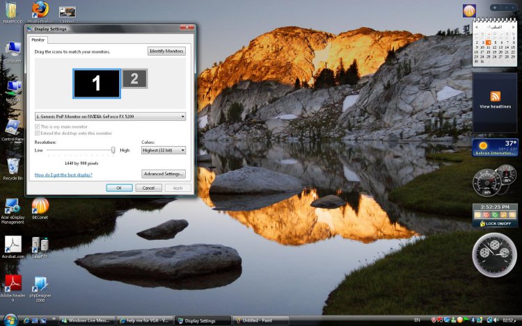The image size is (522, 326).
Task: Expand hidden Quick Launch items chevron
Action: (x=54, y=319)
